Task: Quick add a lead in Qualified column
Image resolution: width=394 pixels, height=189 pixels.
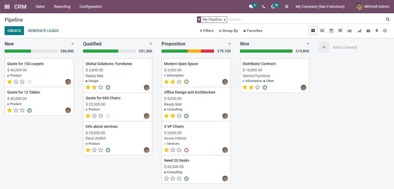Action: [151, 44]
